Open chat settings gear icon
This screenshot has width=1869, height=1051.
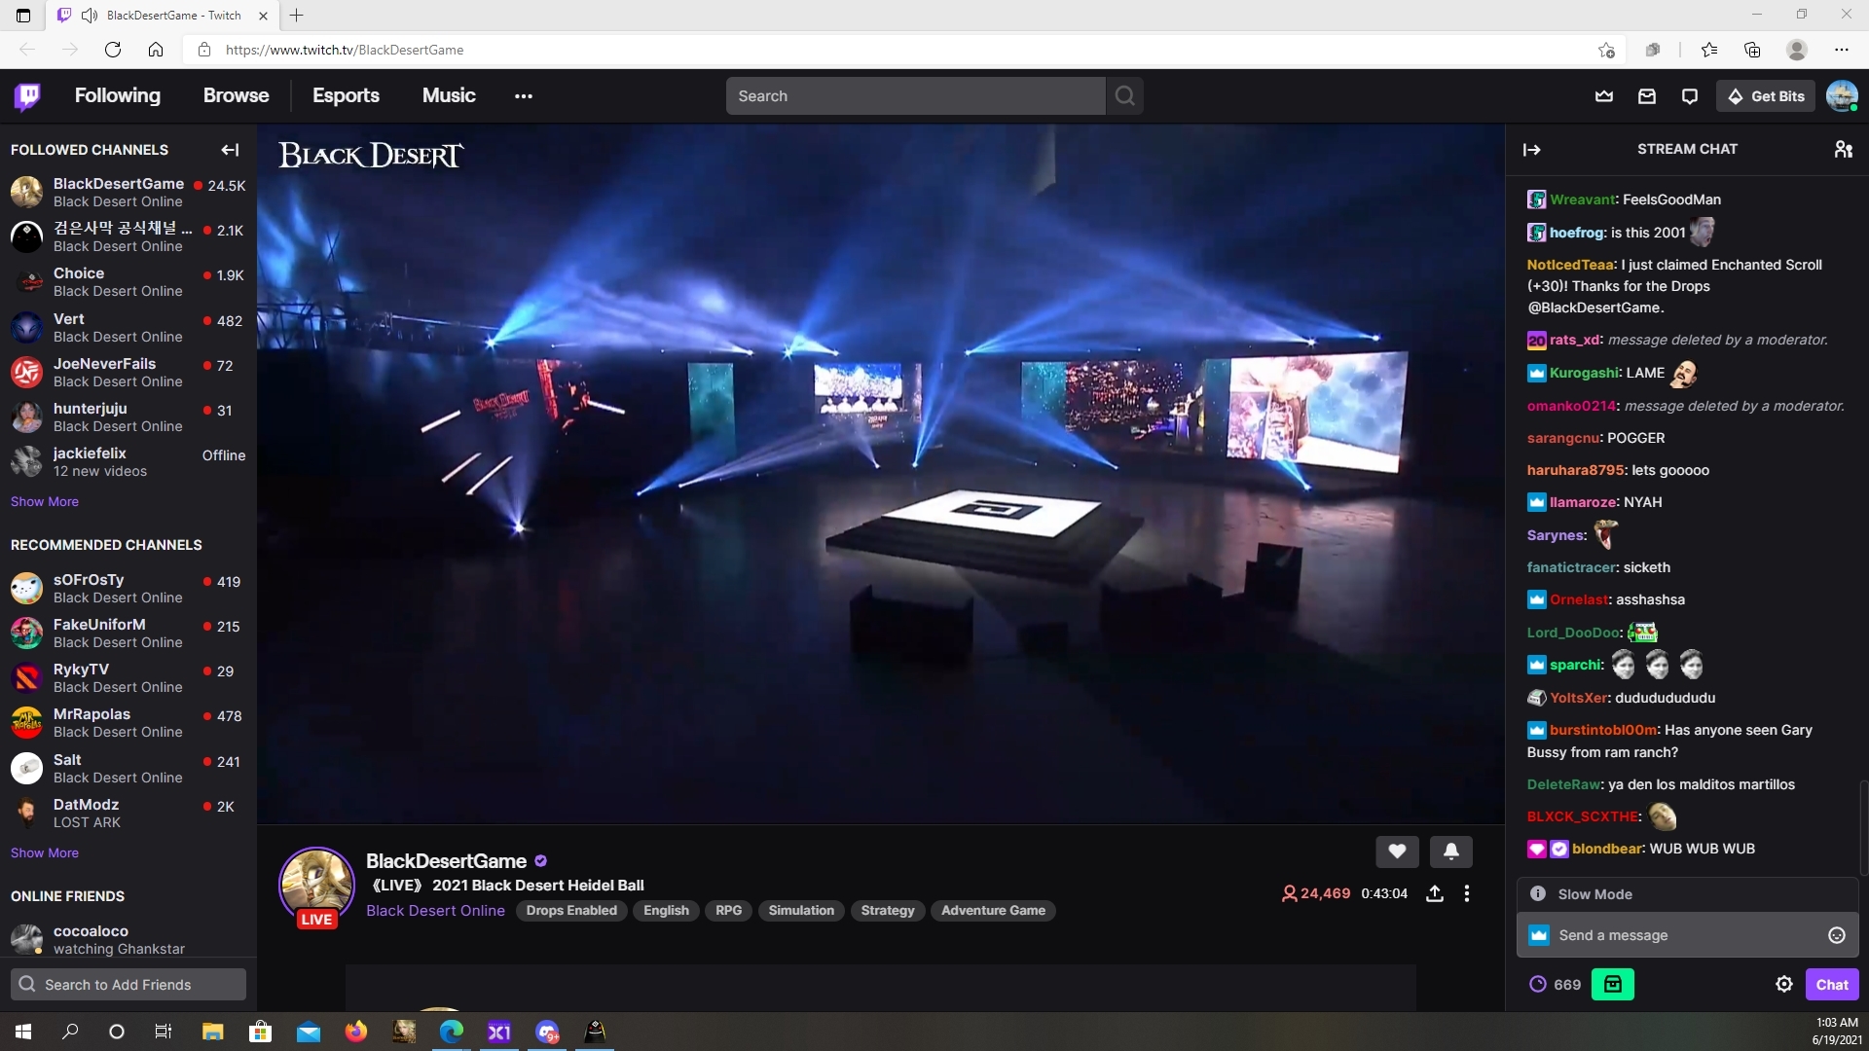[1784, 984]
